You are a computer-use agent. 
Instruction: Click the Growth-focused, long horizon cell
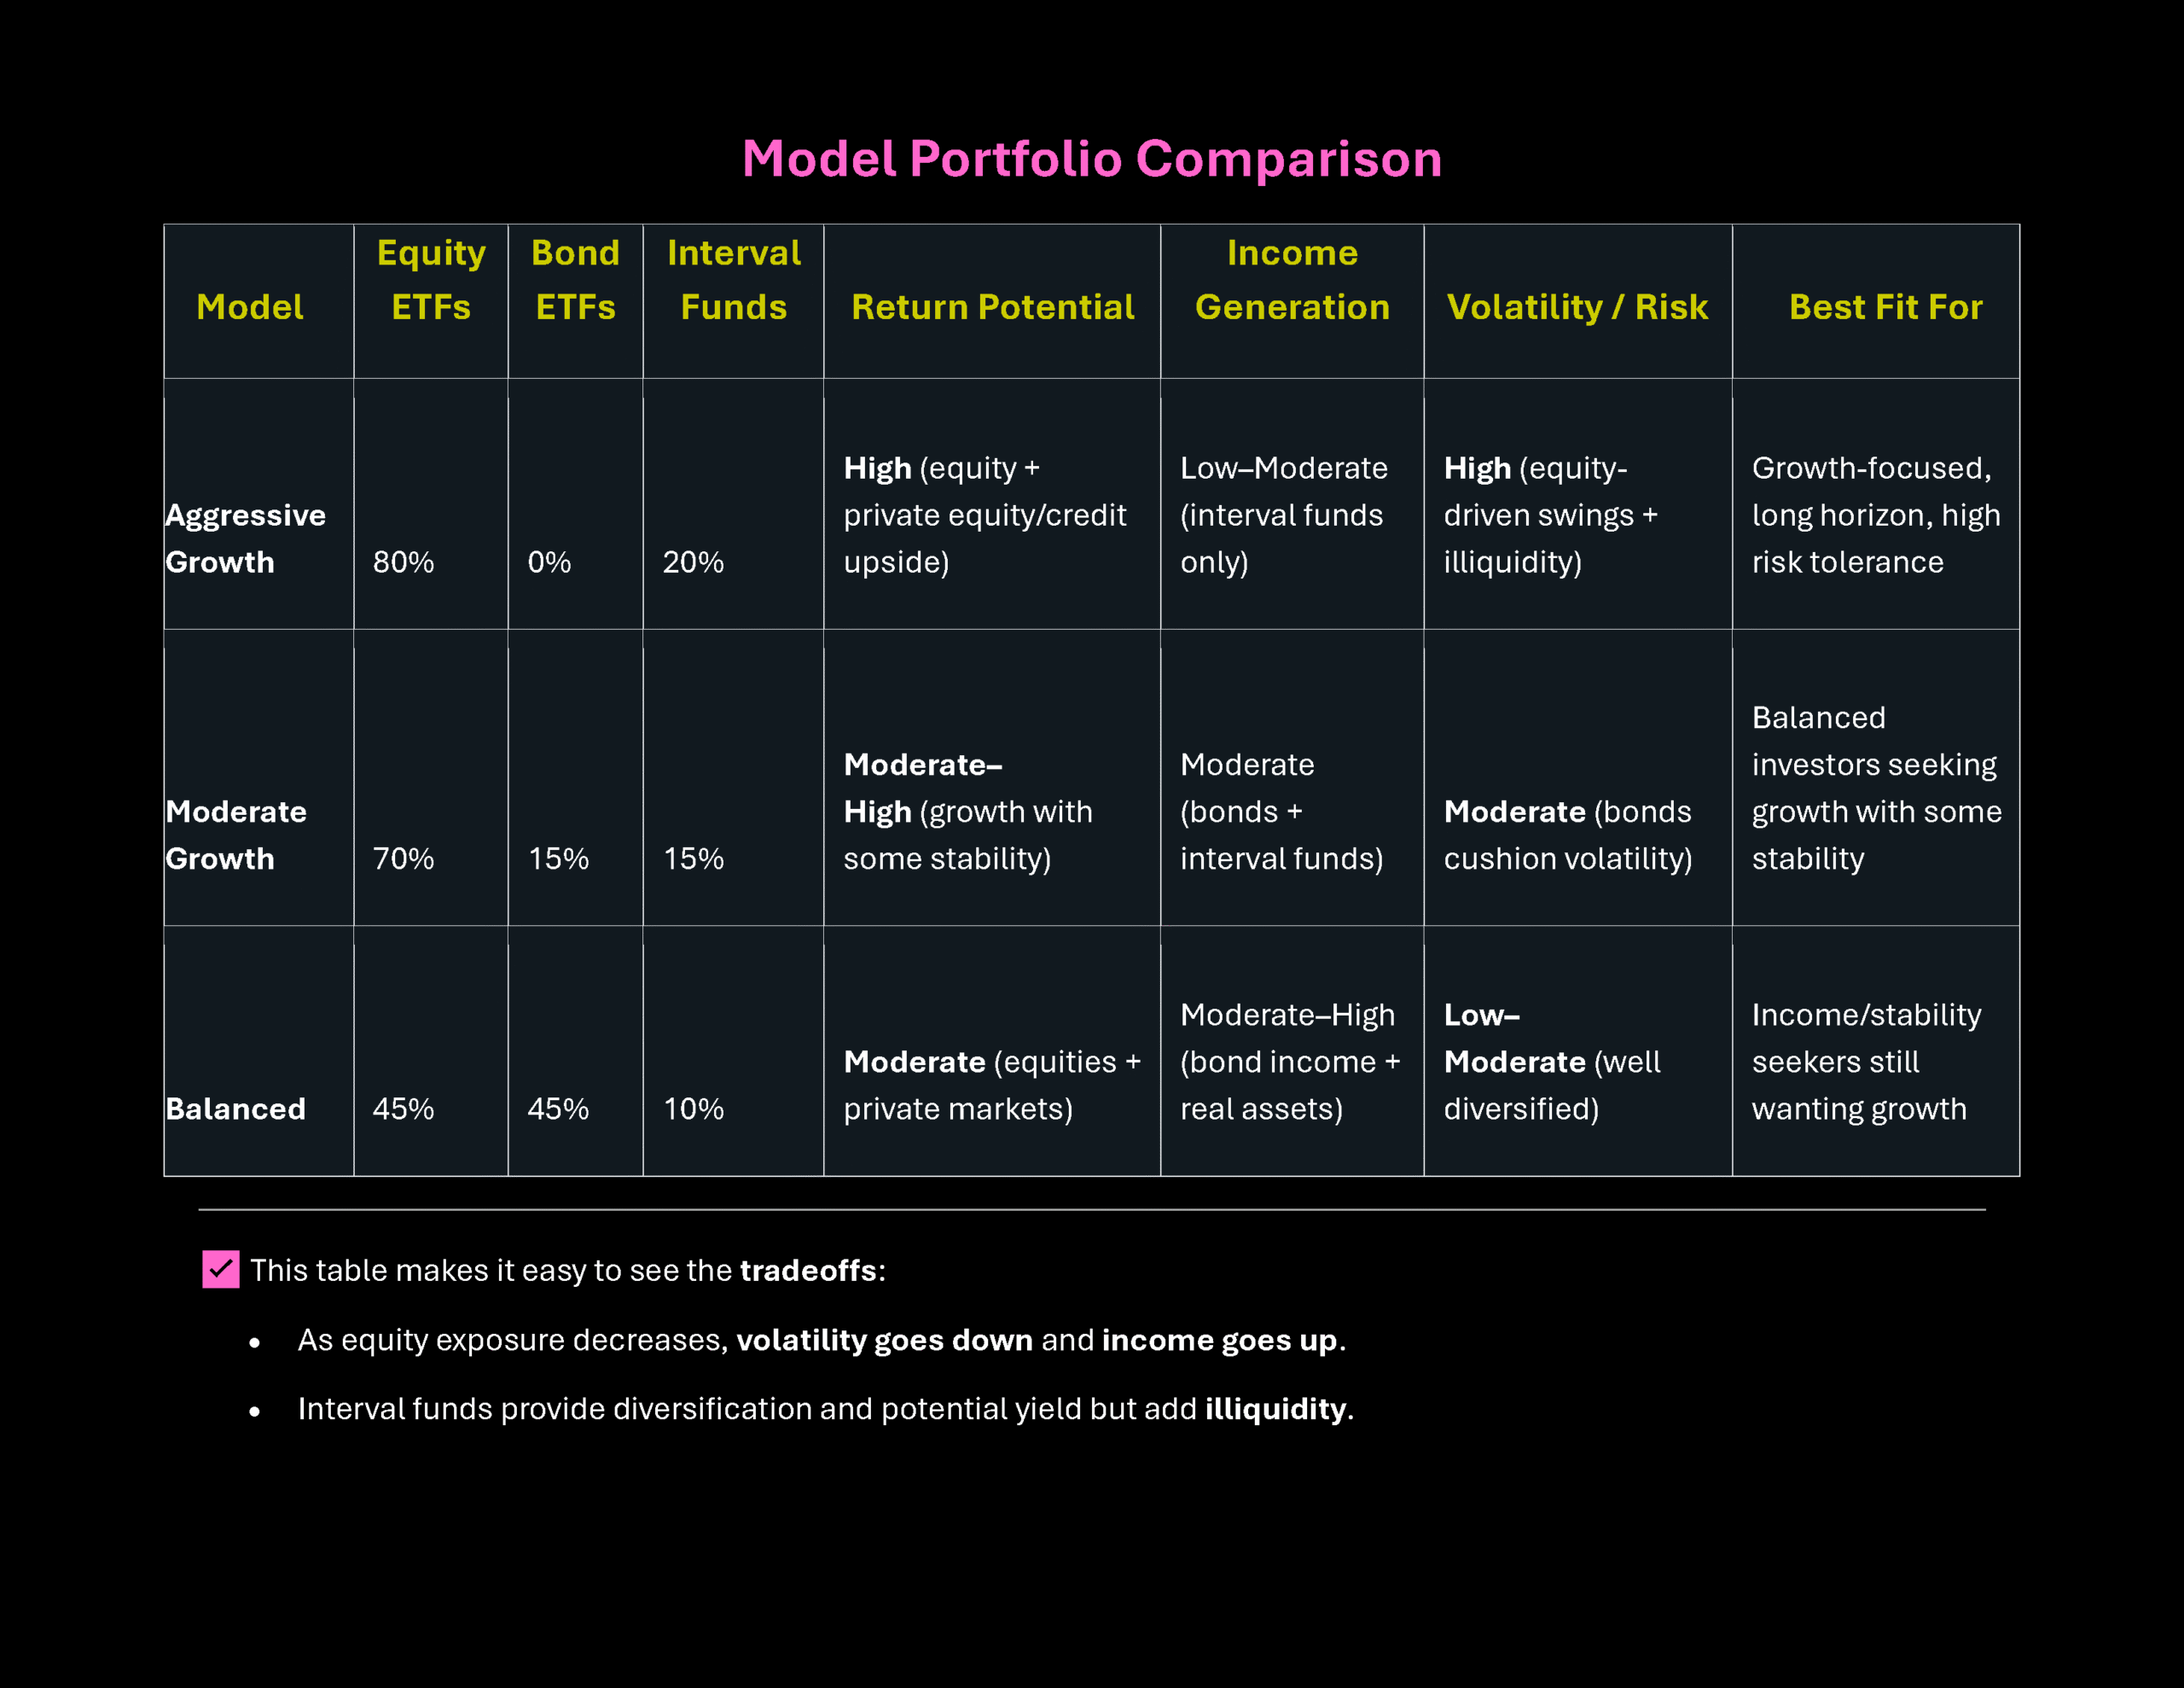[x=1875, y=515]
